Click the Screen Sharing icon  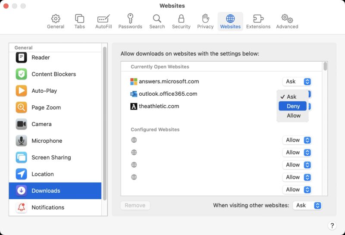pyautogui.click(x=22, y=157)
